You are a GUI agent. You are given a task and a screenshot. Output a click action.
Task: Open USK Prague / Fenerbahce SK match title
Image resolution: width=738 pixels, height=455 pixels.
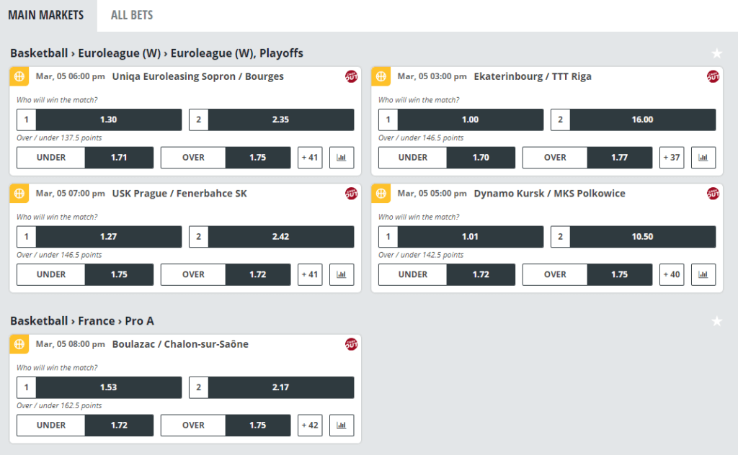[x=179, y=193]
